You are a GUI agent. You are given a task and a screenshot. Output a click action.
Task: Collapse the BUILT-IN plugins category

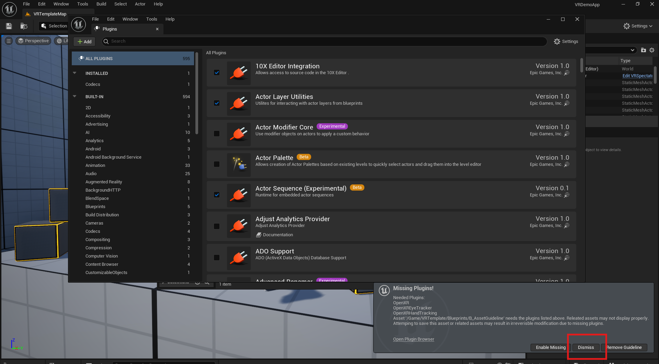pos(75,96)
